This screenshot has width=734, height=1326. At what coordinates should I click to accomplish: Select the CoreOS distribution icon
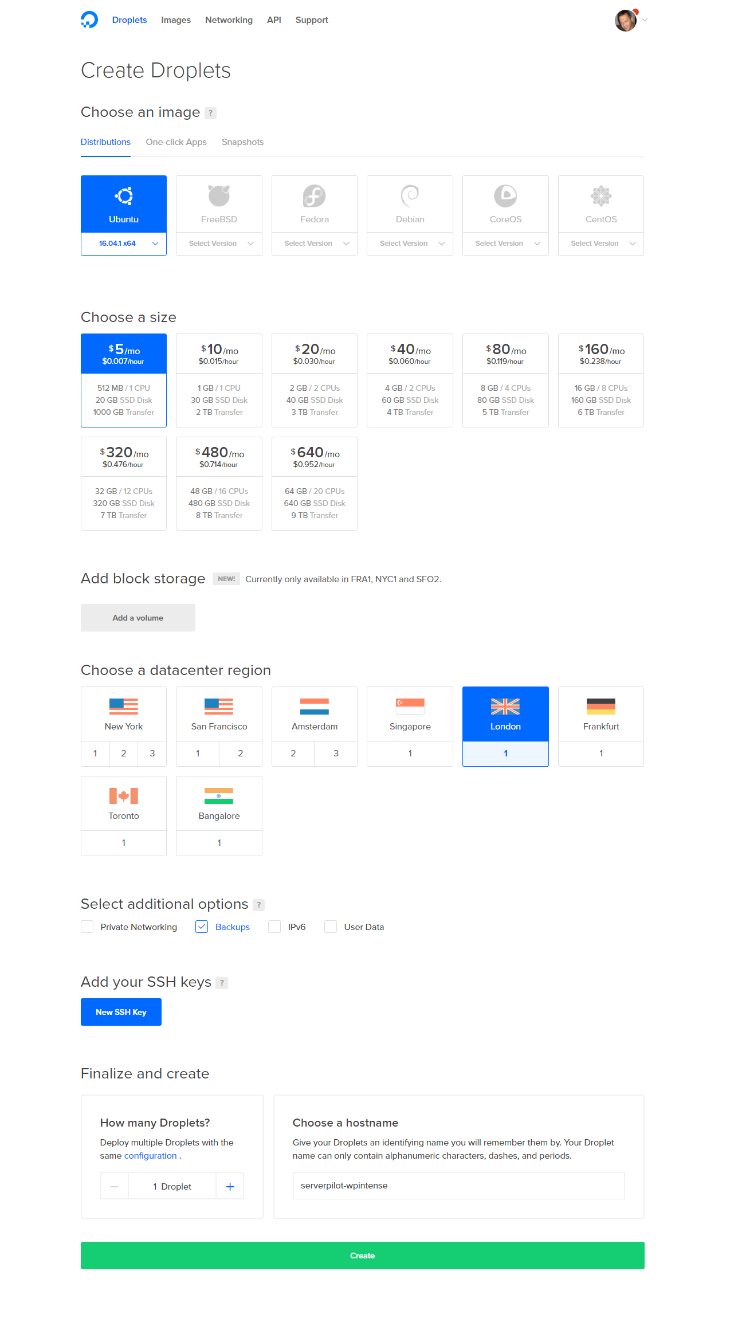pyautogui.click(x=505, y=196)
